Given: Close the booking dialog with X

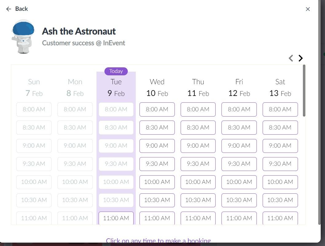Looking at the screenshot, I should 308,9.
